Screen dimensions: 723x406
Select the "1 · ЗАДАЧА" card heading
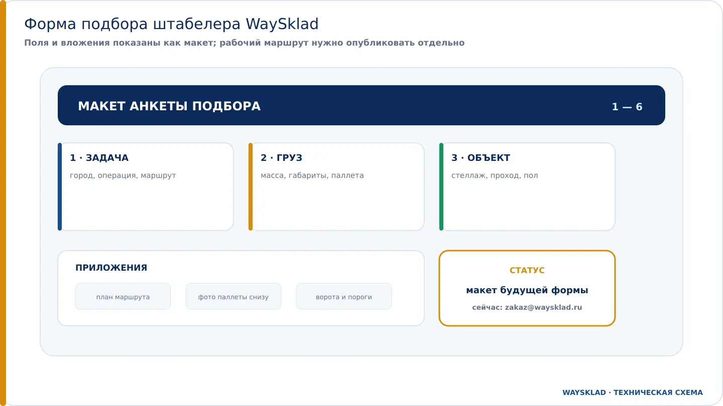pyautogui.click(x=99, y=158)
